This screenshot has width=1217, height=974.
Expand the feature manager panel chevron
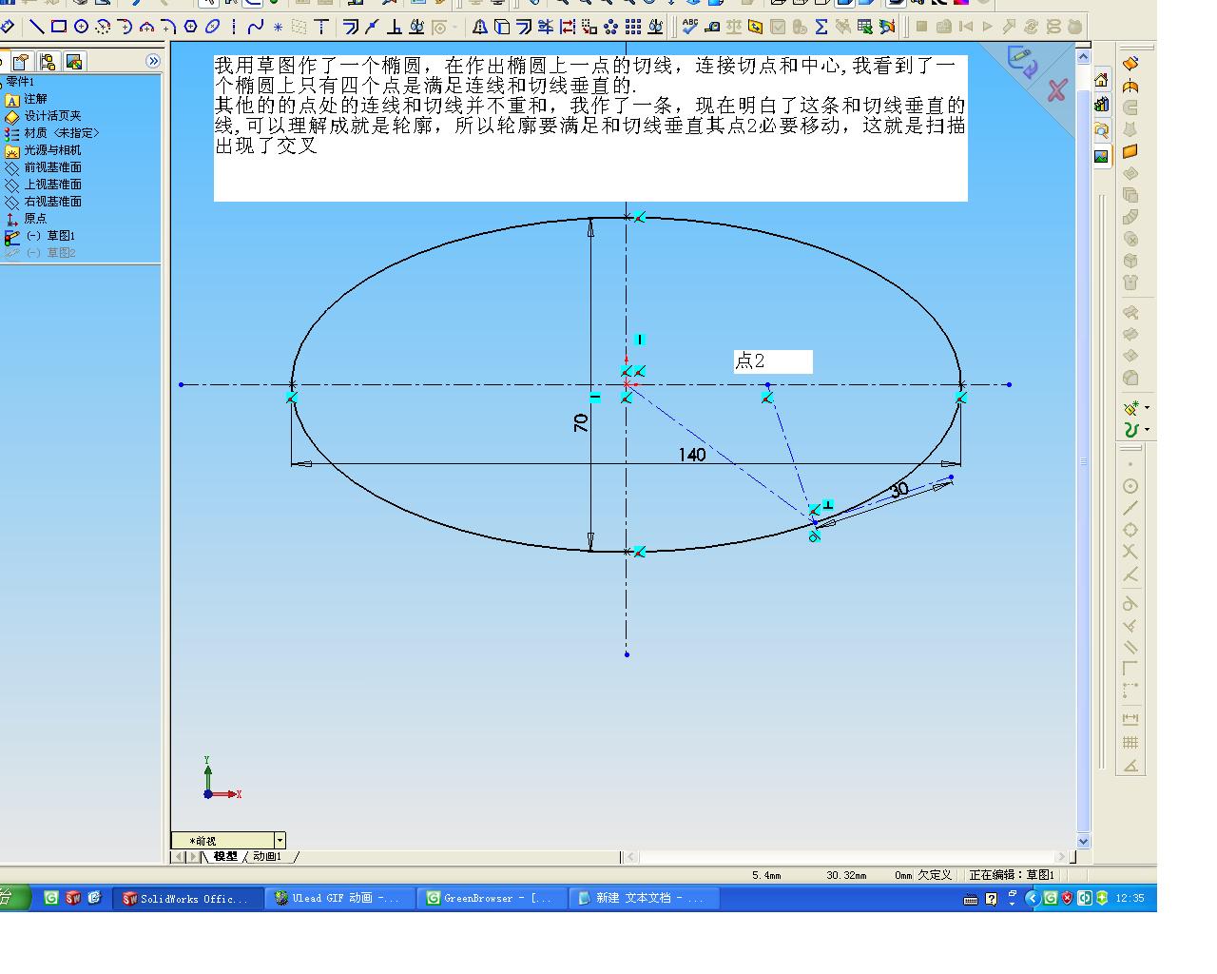click(153, 61)
